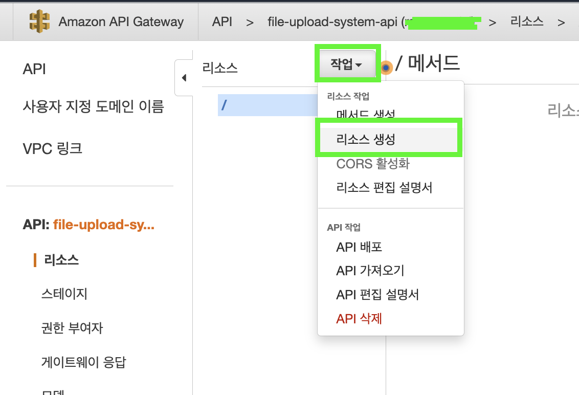Click the 리소스 panel title text
Screen dimensions: 579x395
tap(220, 68)
